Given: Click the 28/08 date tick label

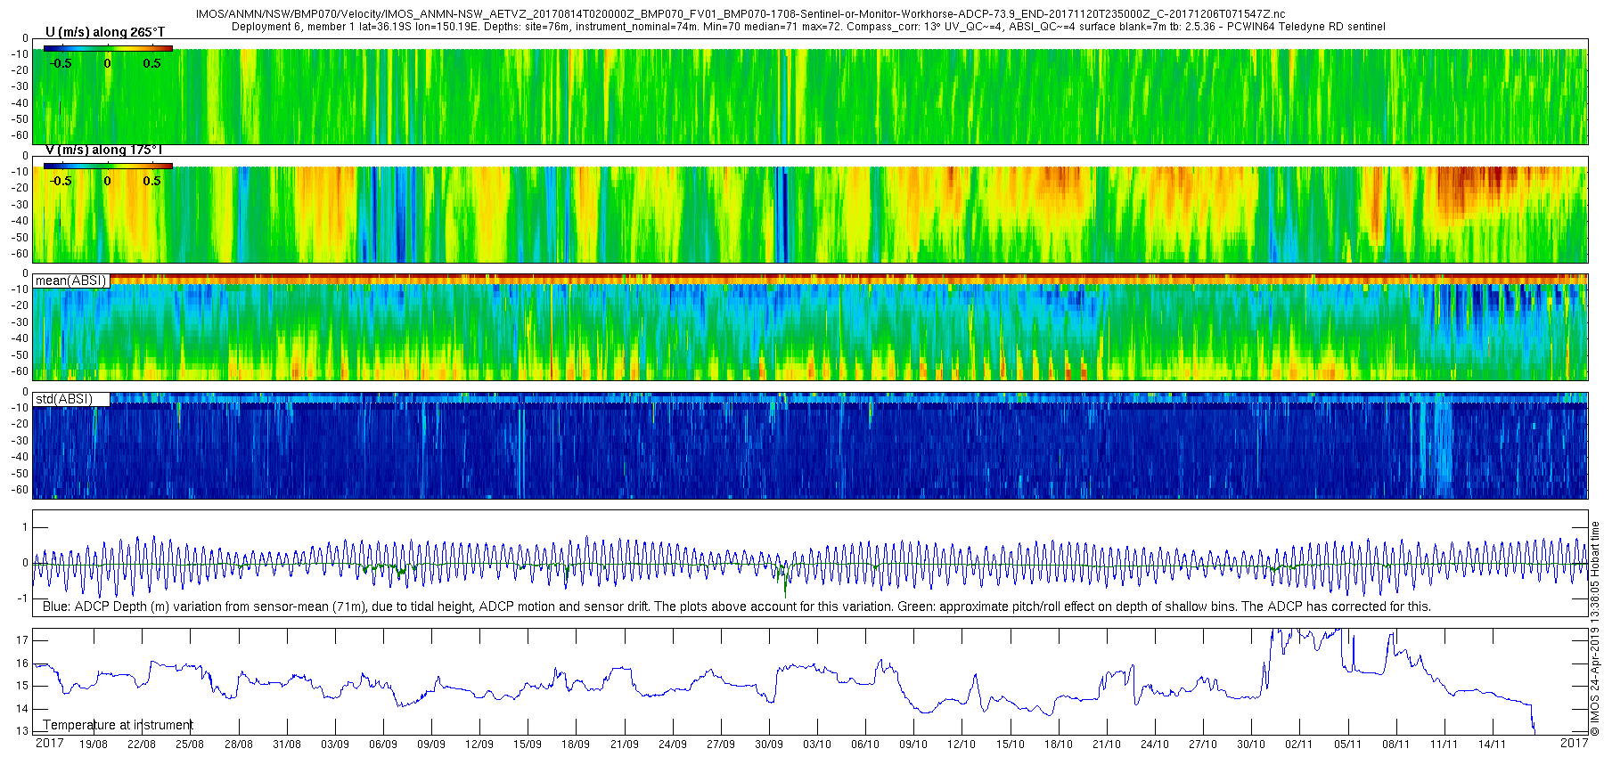Looking at the screenshot, I should coord(238,745).
